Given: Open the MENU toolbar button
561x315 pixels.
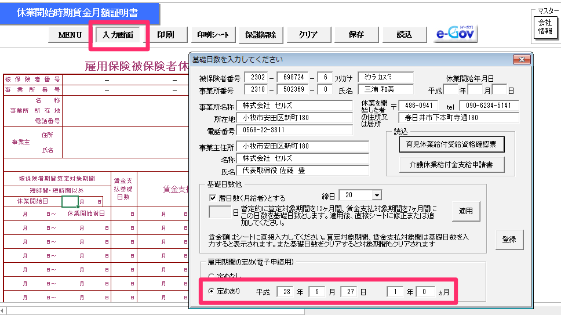Looking at the screenshot, I should [70, 35].
